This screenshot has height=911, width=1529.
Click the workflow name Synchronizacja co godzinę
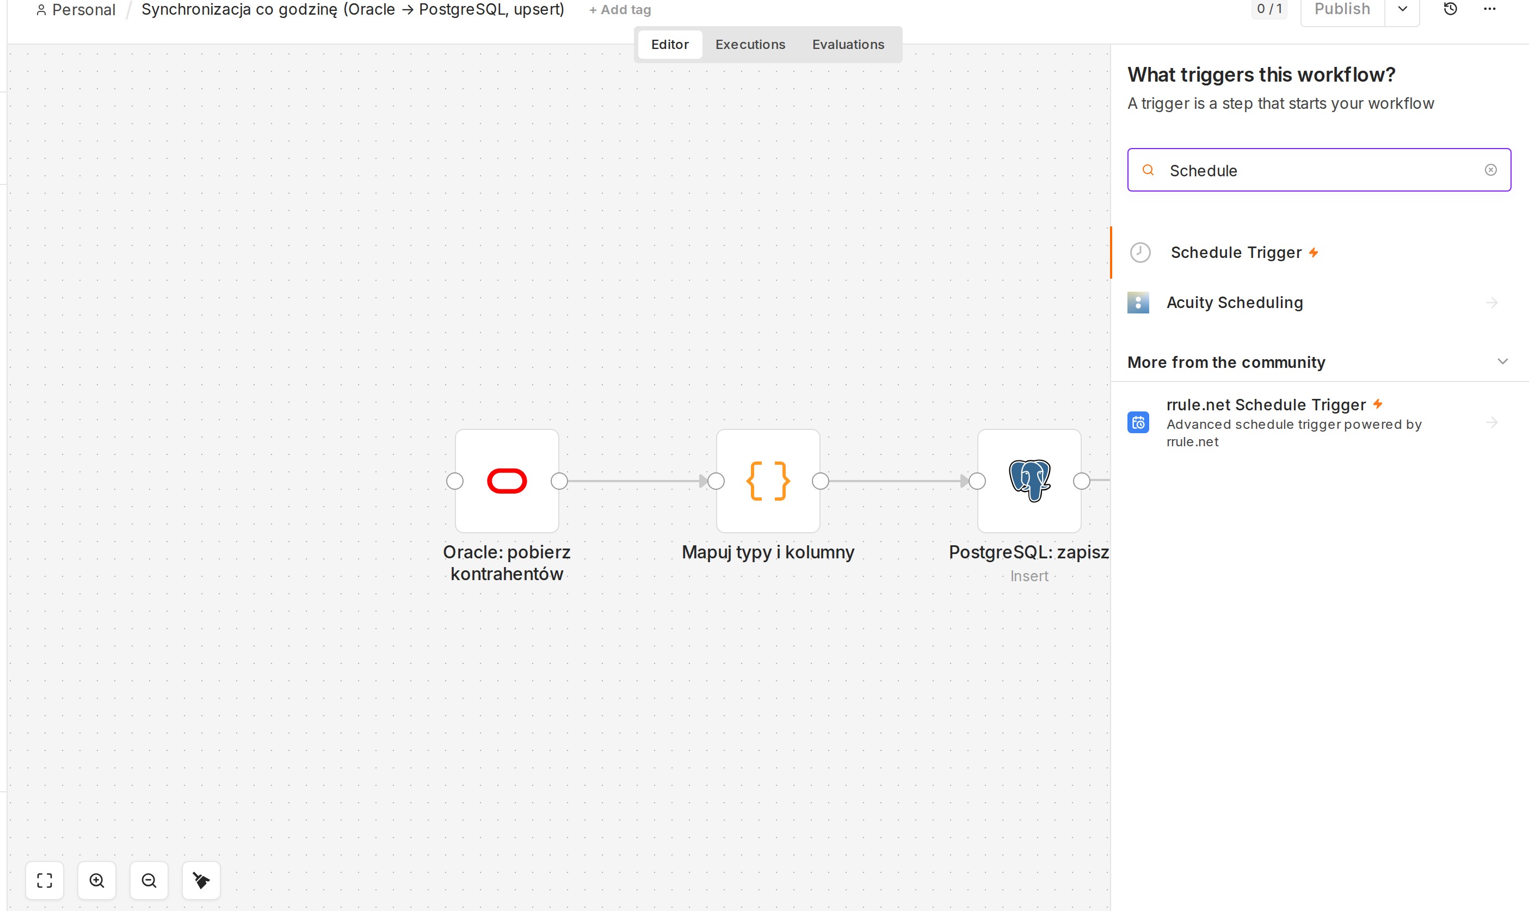click(x=353, y=10)
